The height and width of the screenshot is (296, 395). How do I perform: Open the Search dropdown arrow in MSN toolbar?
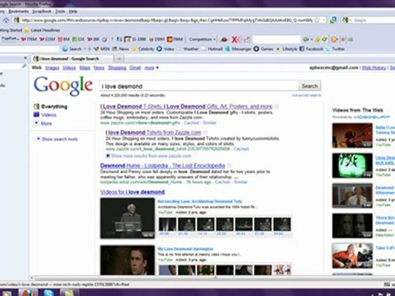pos(85,49)
